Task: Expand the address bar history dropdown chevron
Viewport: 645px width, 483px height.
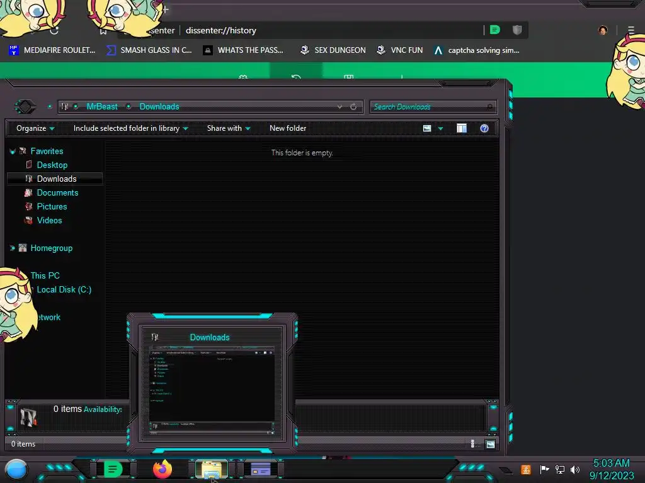Action: tap(340, 107)
